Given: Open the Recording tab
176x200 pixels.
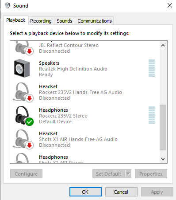Looking at the screenshot, I should [x=41, y=21].
